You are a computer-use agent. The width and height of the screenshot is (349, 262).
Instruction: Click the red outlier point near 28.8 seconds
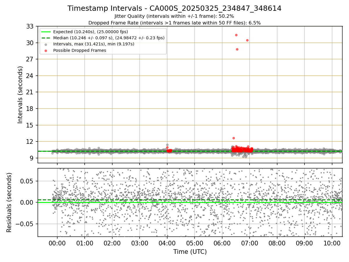point(237,49)
